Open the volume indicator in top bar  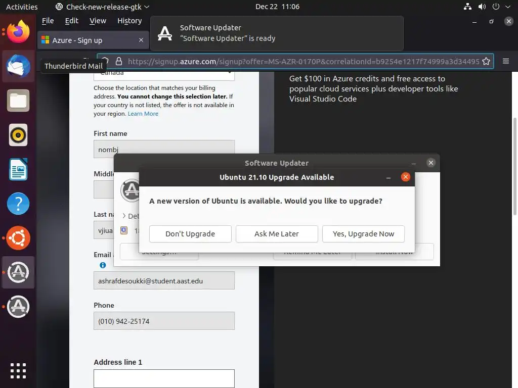[482, 7]
